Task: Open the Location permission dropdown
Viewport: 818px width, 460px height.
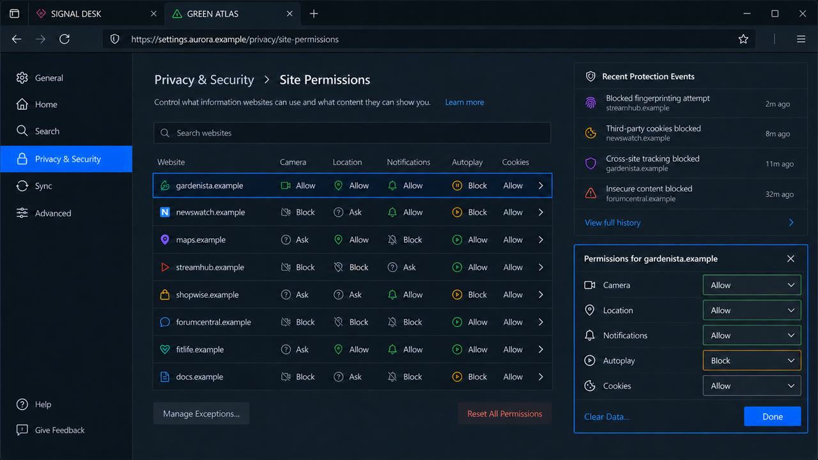Action: [752, 310]
